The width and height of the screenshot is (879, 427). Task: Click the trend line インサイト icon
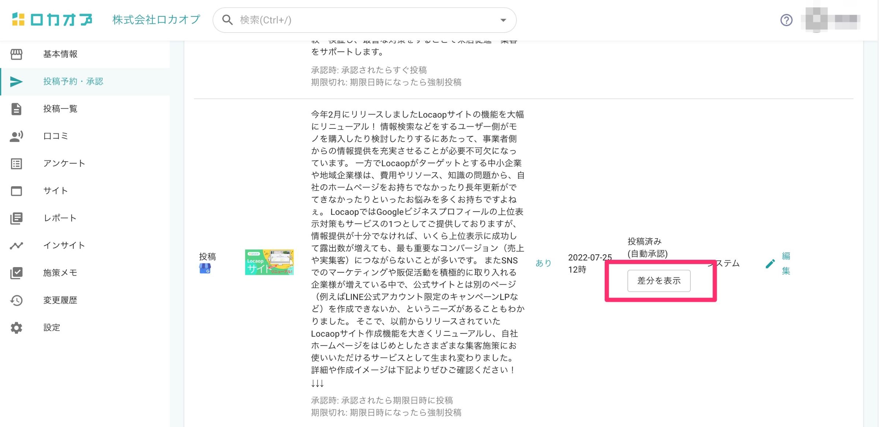pos(16,246)
